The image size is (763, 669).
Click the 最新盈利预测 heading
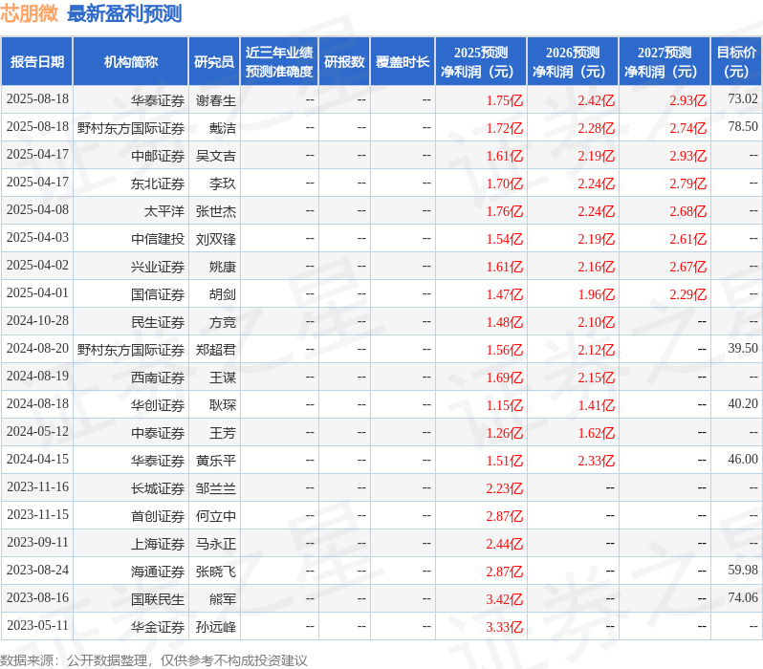(124, 13)
